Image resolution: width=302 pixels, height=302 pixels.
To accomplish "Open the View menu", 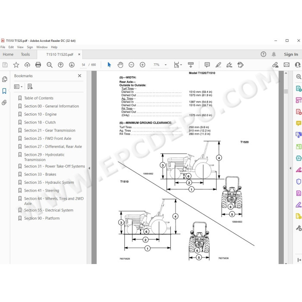I will pyautogui.click(x=20, y=47).
